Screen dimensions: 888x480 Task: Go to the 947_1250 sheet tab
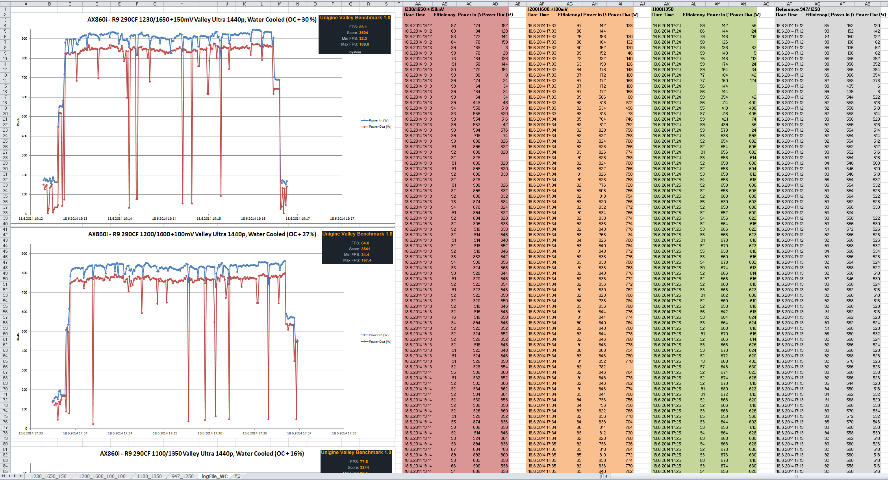pos(182,476)
